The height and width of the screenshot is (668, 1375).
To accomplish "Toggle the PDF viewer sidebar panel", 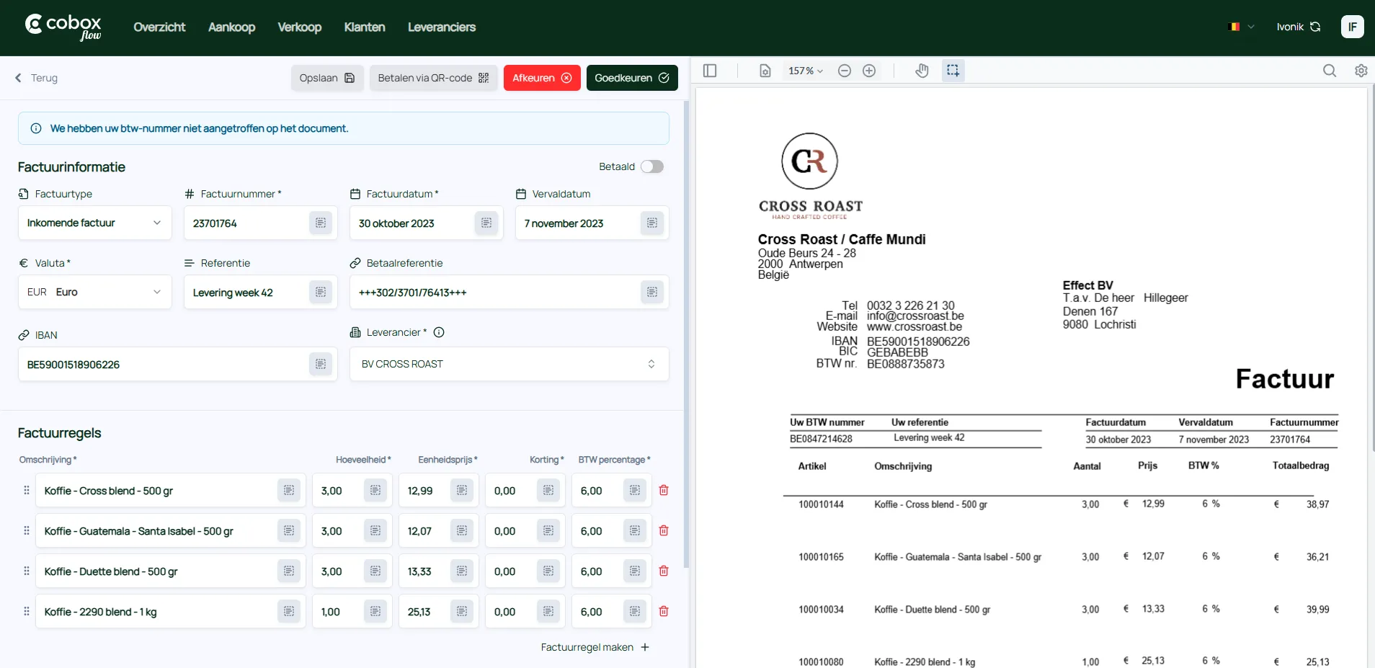I will pyautogui.click(x=711, y=71).
